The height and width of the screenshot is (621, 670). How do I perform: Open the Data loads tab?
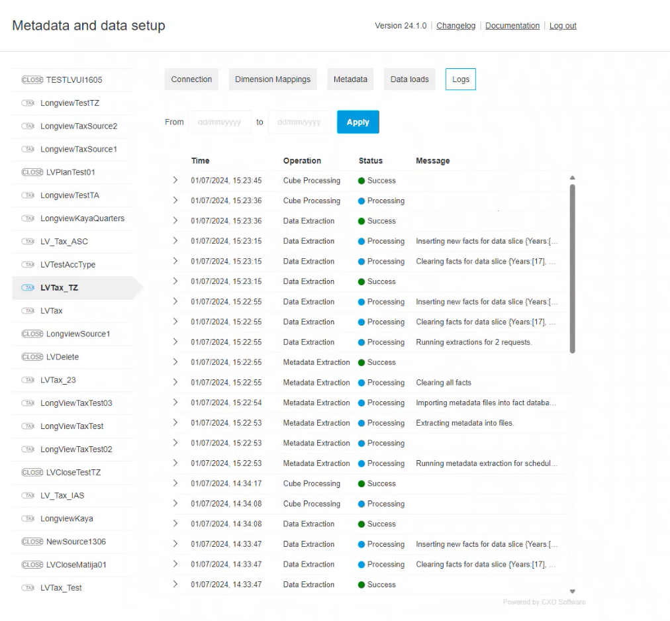pos(409,79)
